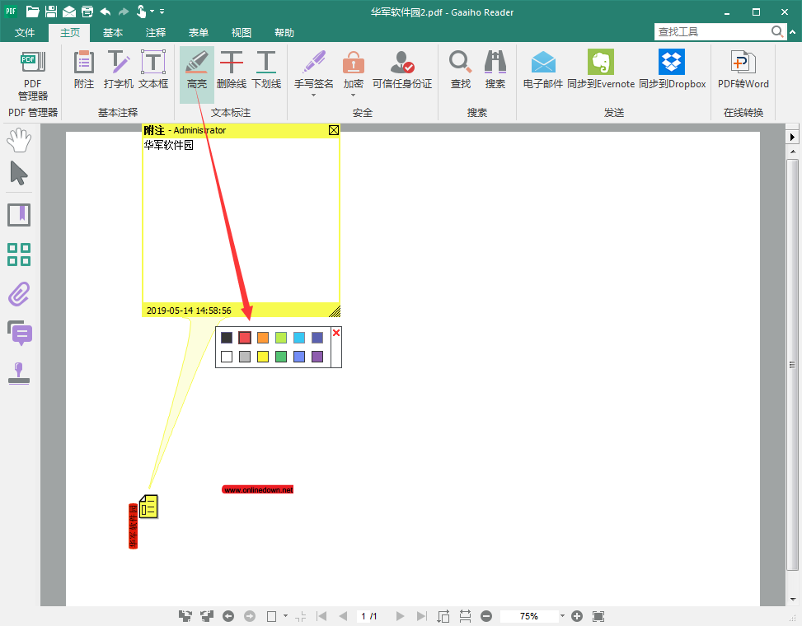Screen dimensions: 802x626
Task: Close the color picker popup
Action: [335, 333]
